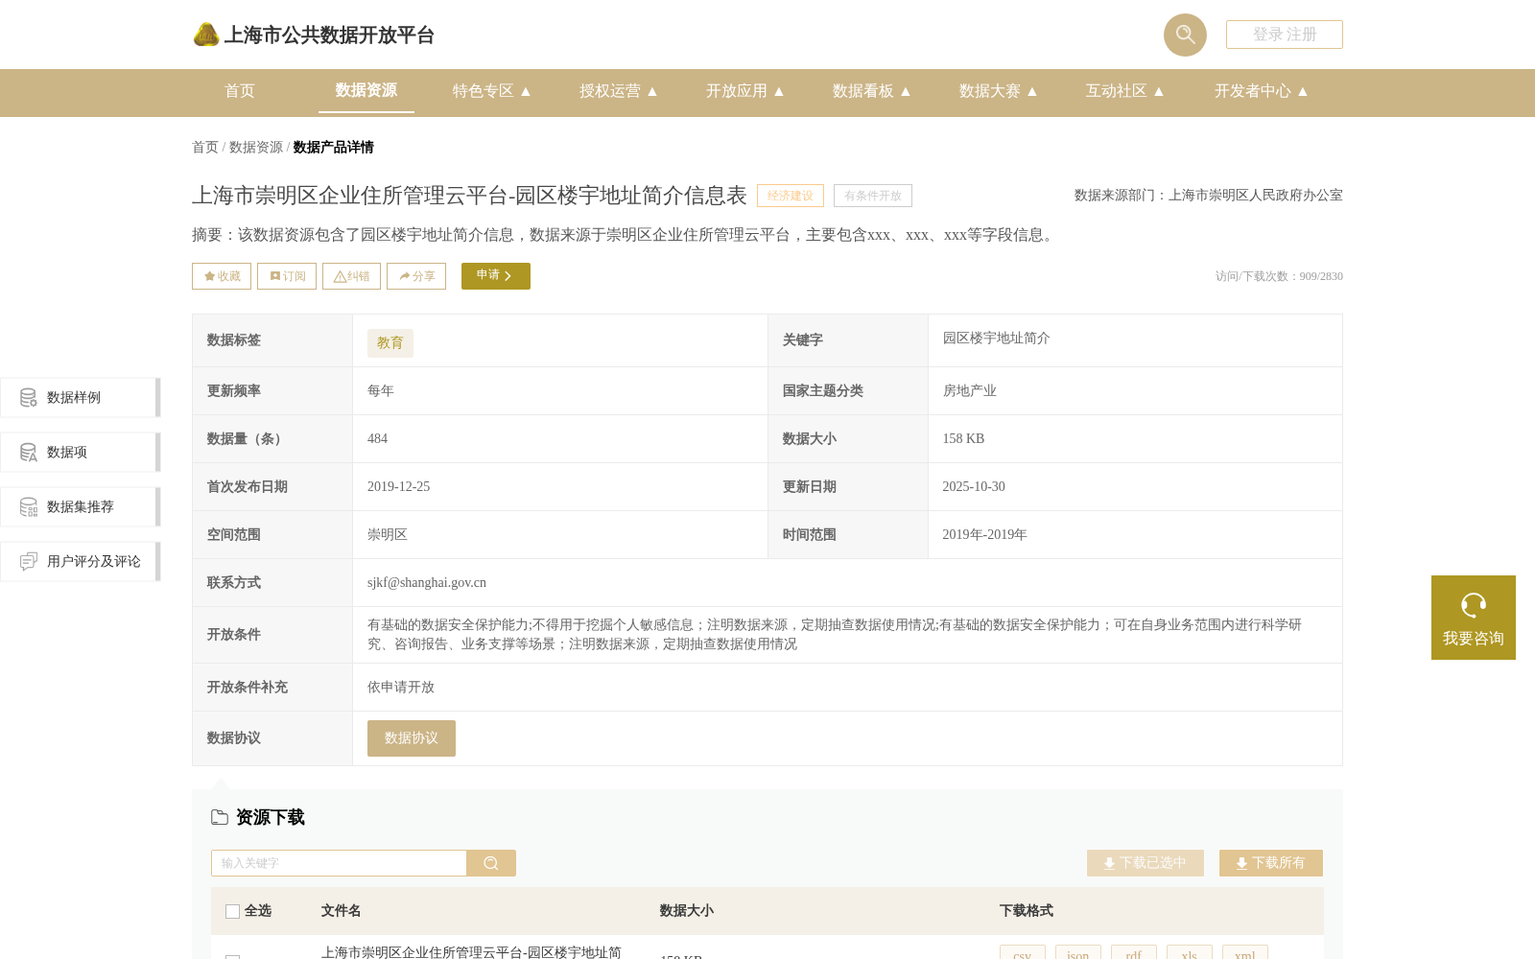Expand the 开发者中心 menu
The height and width of the screenshot is (959, 1535).
pos(1261,91)
